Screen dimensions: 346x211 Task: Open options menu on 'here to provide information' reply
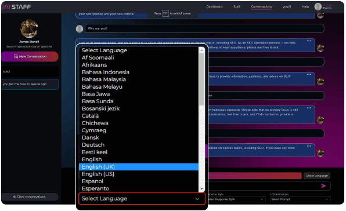point(309,74)
